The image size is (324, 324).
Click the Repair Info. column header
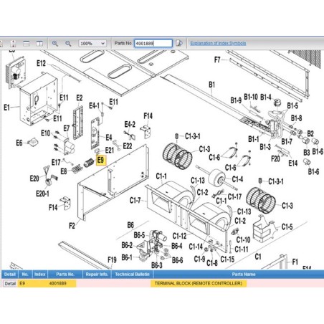(97, 275)
